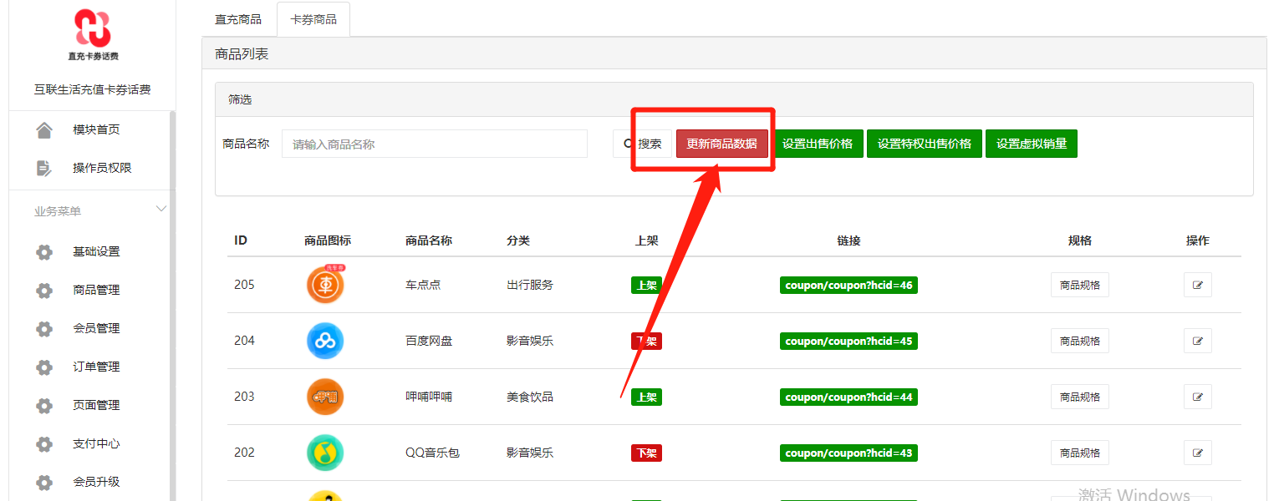Viewport: 1279px width, 501px height.
Task: Open 模块首页 in the sidebar
Action: coord(96,129)
